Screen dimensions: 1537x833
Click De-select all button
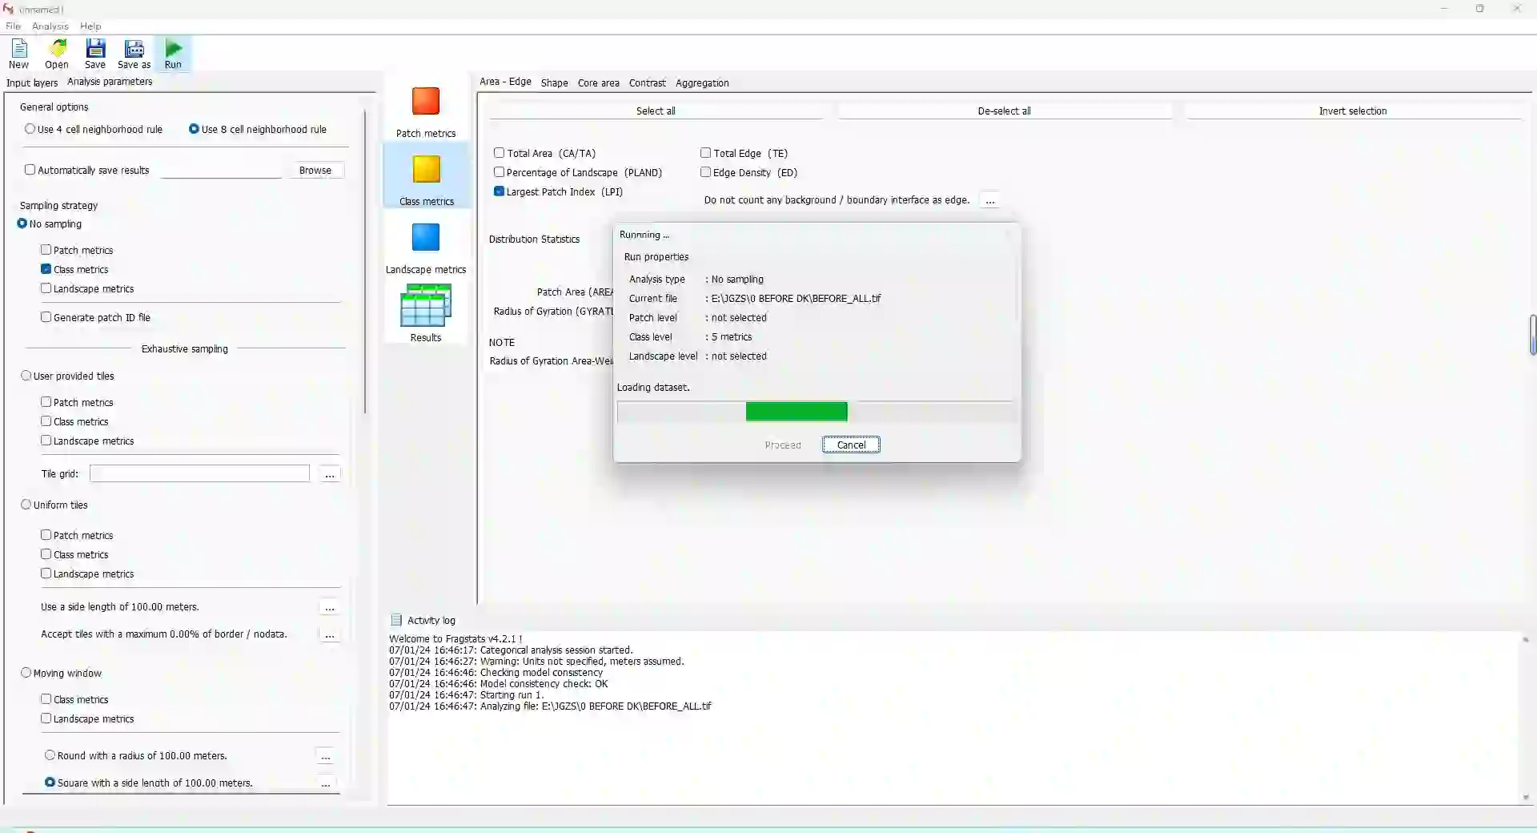[1004, 111]
